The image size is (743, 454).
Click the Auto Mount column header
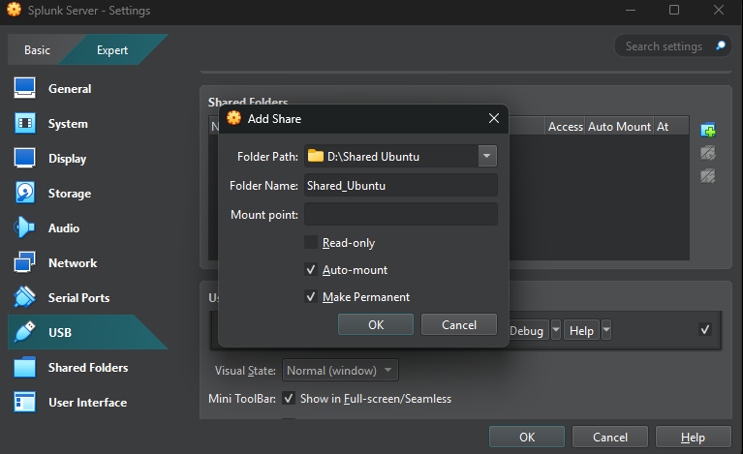[x=619, y=127]
